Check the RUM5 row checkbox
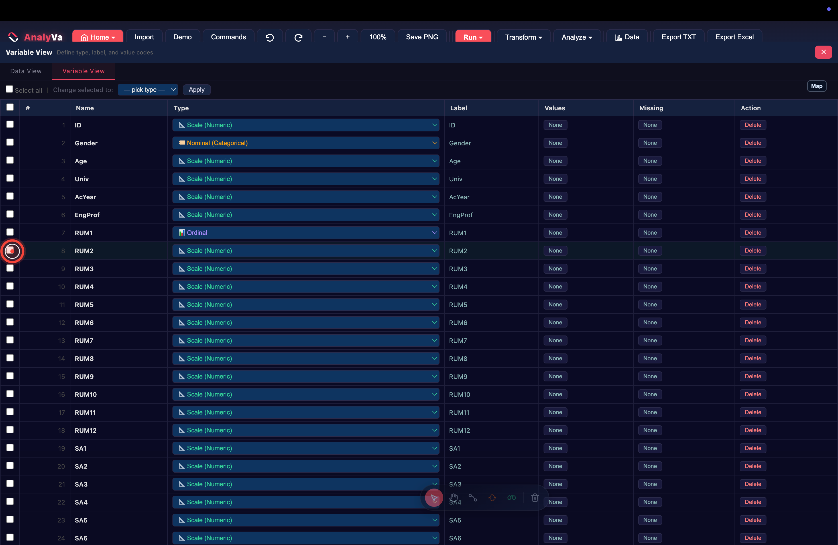 click(x=10, y=304)
